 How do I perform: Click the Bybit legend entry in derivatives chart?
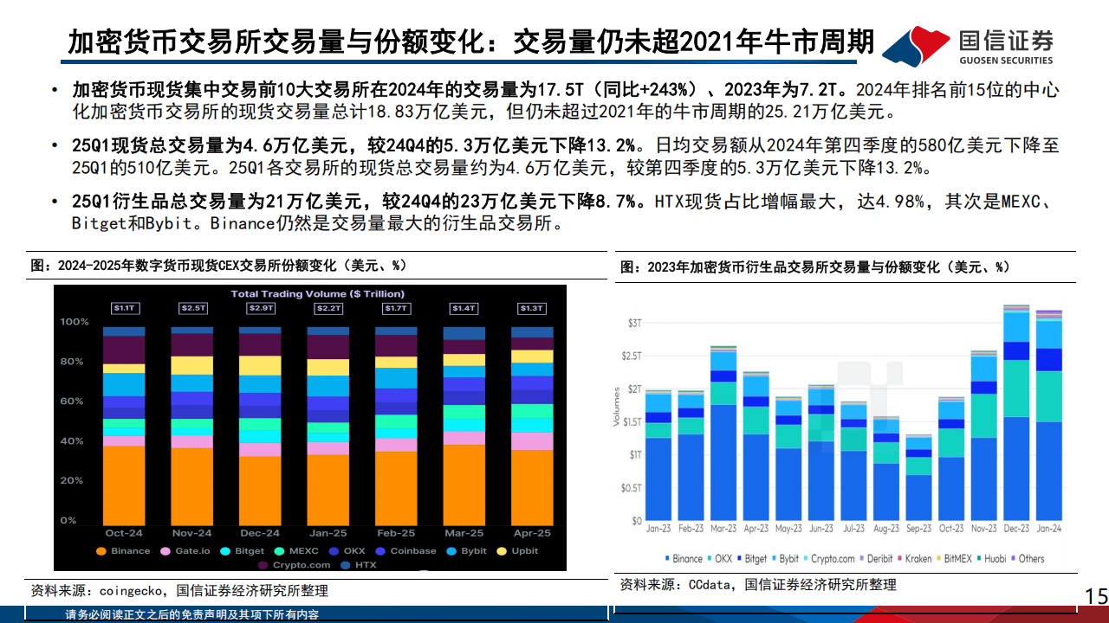pos(787,559)
